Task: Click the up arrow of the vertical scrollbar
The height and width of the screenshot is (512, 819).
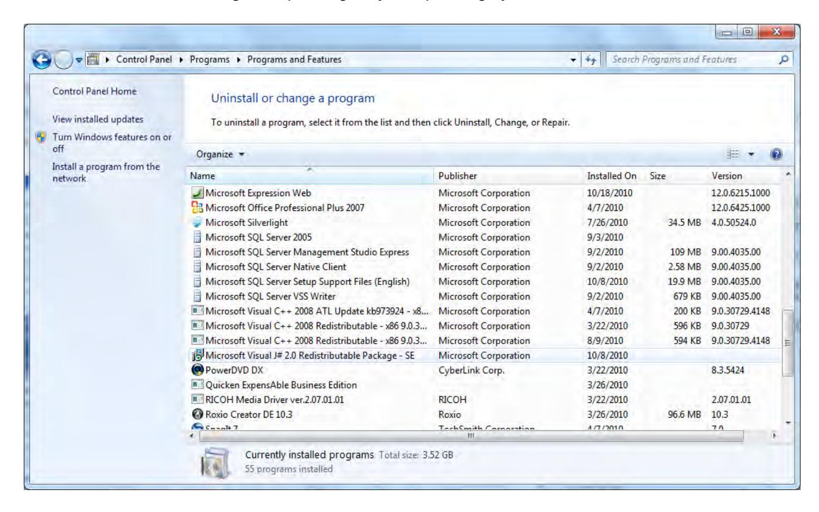Action: click(788, 176)
